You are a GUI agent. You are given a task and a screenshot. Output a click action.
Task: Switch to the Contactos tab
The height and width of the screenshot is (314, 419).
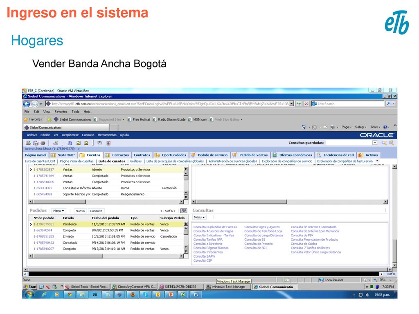pyautogui.click(x=117, y=155)
